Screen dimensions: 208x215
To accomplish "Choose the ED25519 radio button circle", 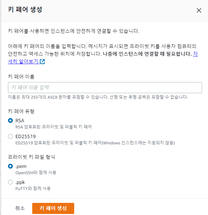I will (10, 136).
